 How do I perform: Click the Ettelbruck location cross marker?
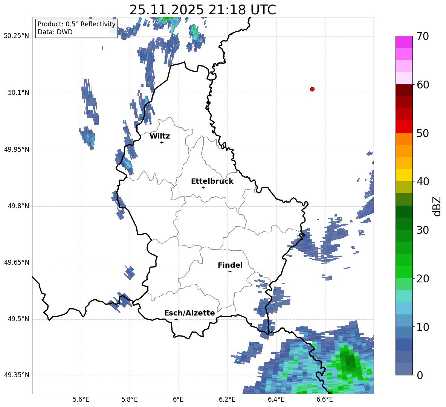coord(203,187)
